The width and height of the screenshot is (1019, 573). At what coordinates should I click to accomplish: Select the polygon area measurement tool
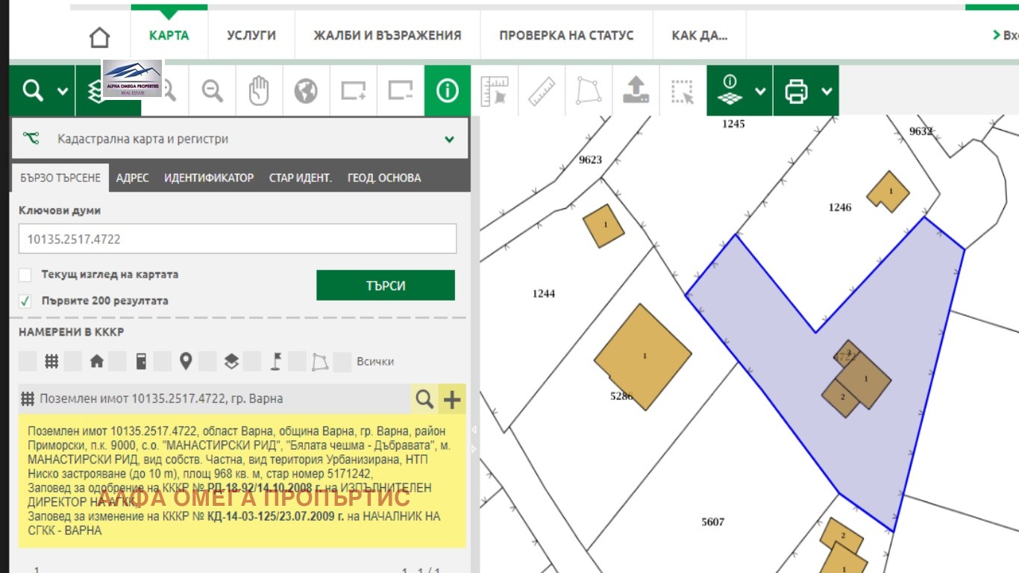589,91
